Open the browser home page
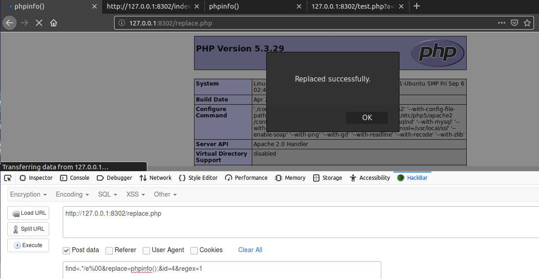This screenshot has width=539, height=279. click(53, 23)
